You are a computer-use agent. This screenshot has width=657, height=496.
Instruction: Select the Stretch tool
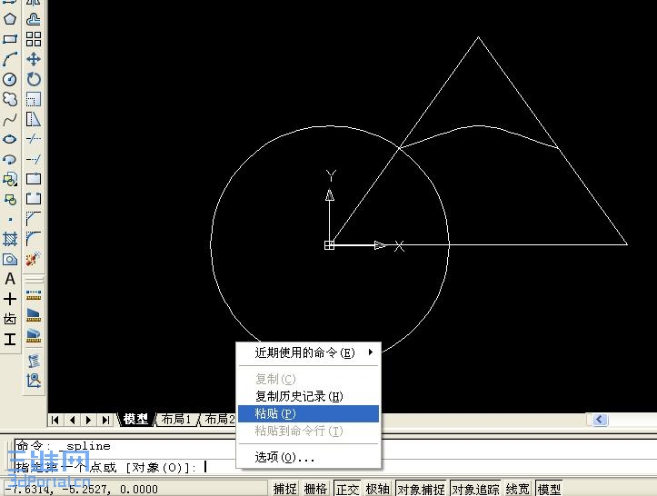click(34, 119)
